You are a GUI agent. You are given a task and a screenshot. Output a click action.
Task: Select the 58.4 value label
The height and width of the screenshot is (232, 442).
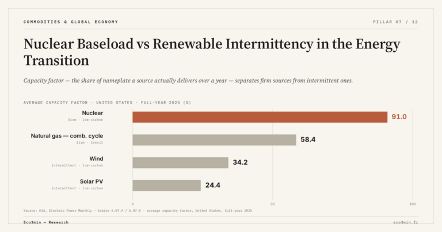click(x=308, y=139)
